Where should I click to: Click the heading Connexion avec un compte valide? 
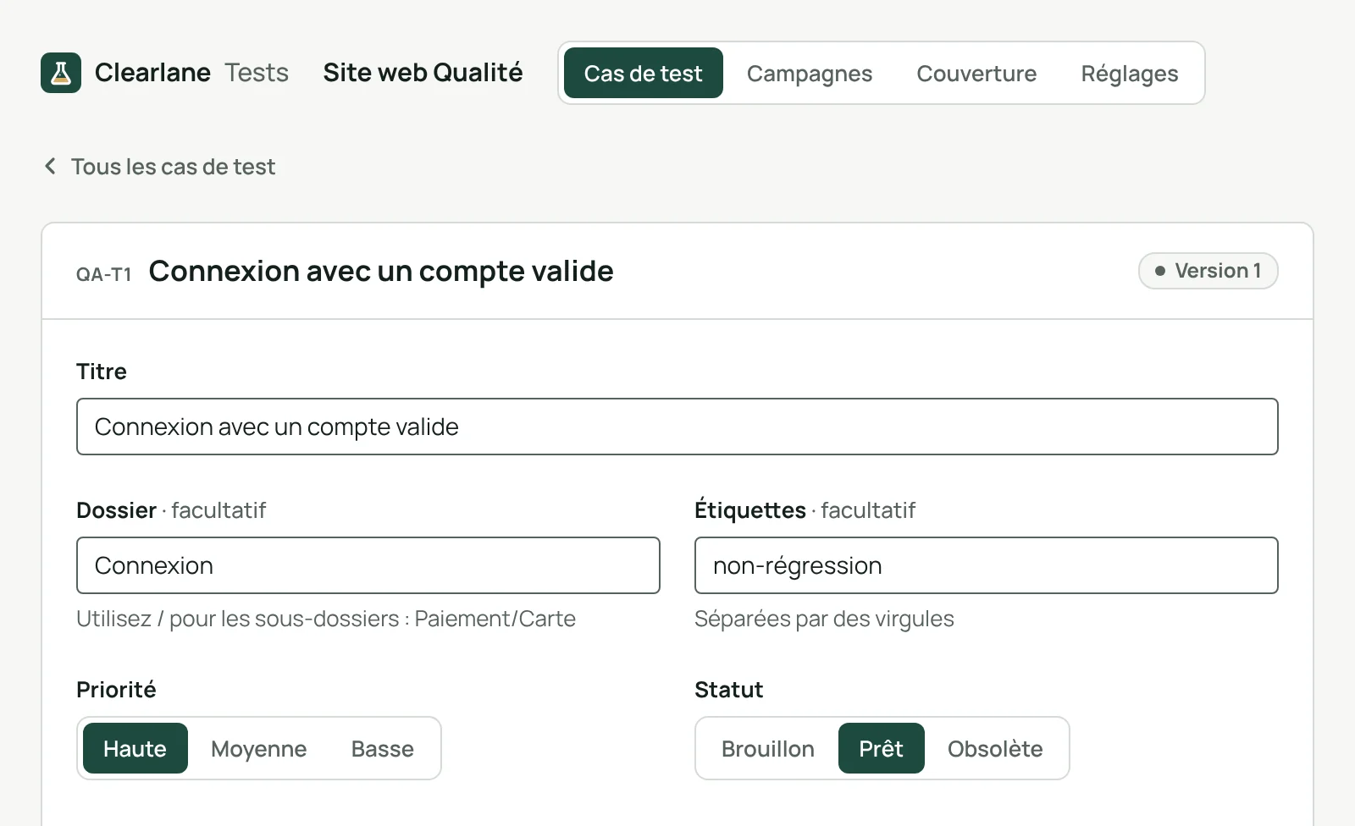tap(381, 272)
